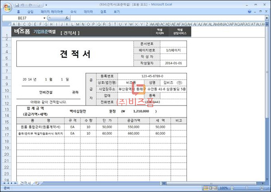Open the 수식 ribbon tab

(74, 12)
